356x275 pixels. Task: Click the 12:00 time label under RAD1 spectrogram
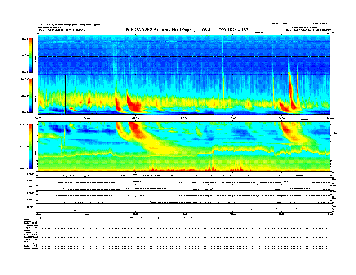[184, 118]
